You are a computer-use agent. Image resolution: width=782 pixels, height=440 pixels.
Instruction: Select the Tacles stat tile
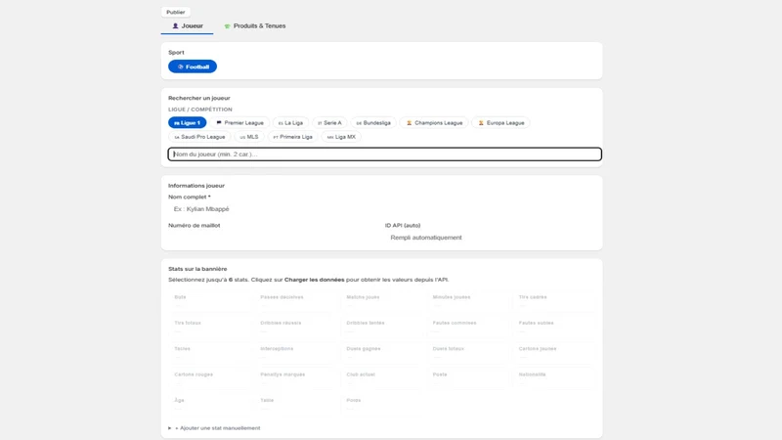pos(209,353)
